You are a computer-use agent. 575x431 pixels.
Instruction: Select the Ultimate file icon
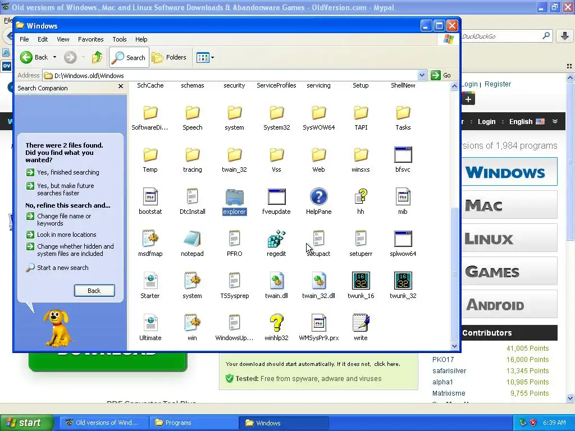(x=150, y=323)
